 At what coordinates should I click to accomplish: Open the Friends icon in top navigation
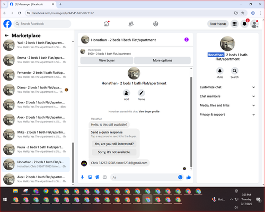click(131, 24)
